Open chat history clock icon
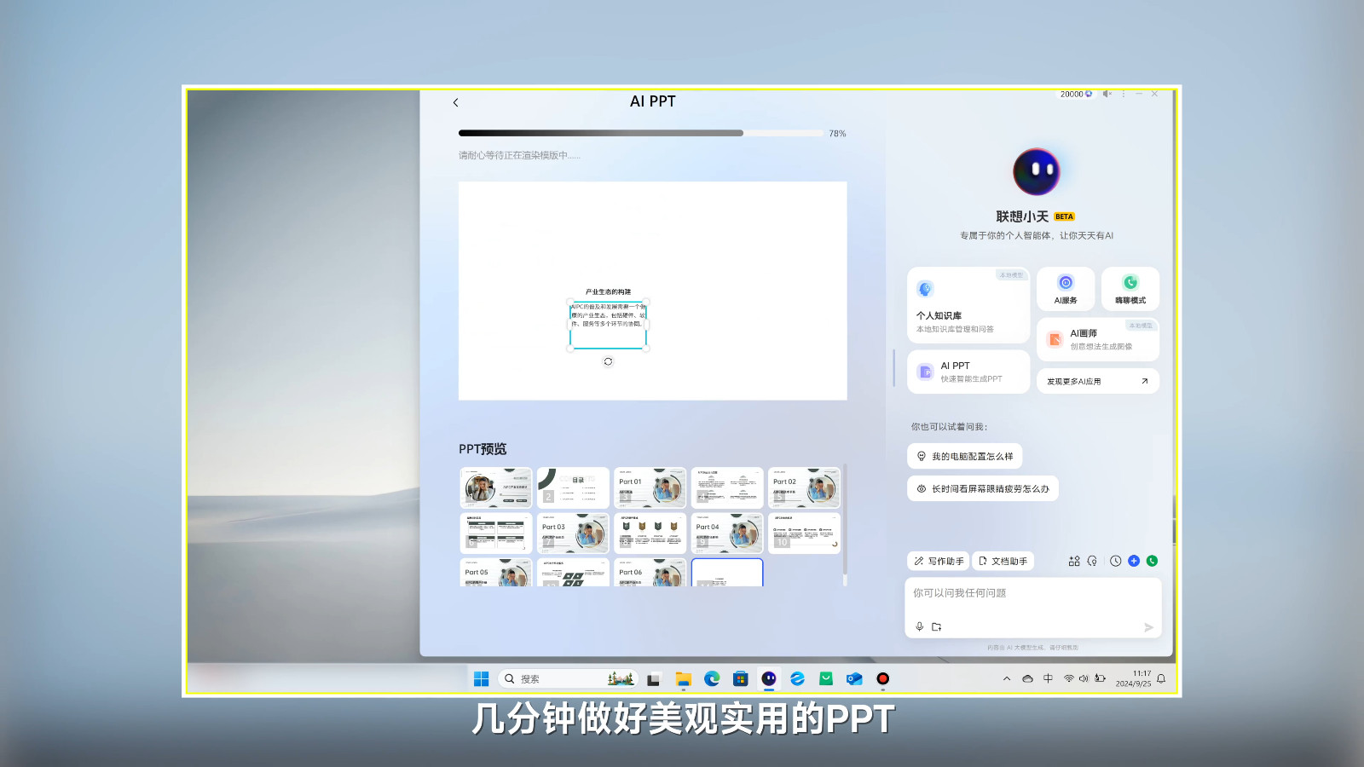1364x767 pixels. [x=1115, y=561]
